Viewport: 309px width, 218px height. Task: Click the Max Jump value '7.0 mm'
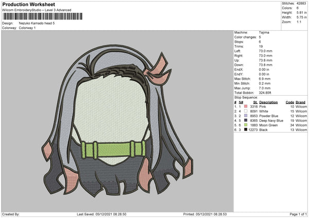click(x=265, y=88)
